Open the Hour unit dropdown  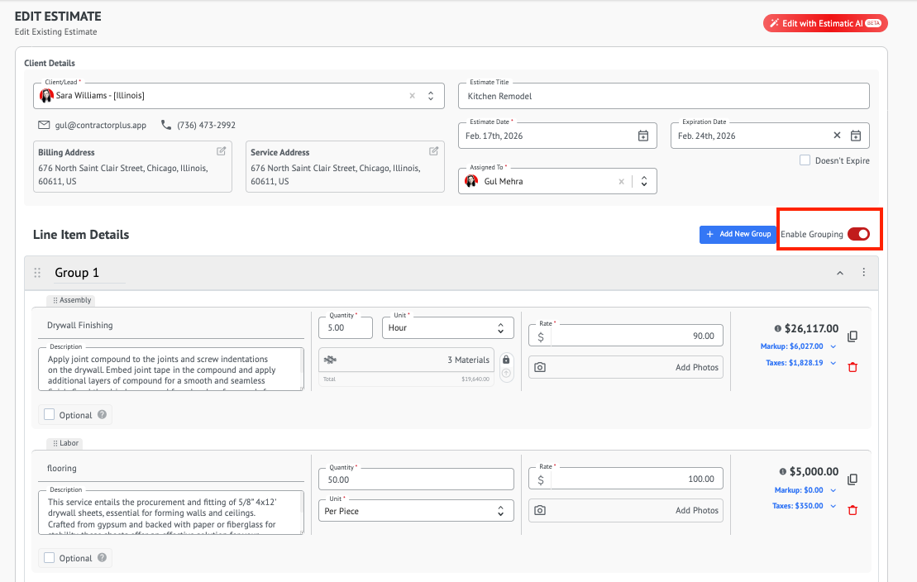click(447, 328)
